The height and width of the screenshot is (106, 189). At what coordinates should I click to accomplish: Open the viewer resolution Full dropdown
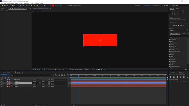[x=65, y=69]
